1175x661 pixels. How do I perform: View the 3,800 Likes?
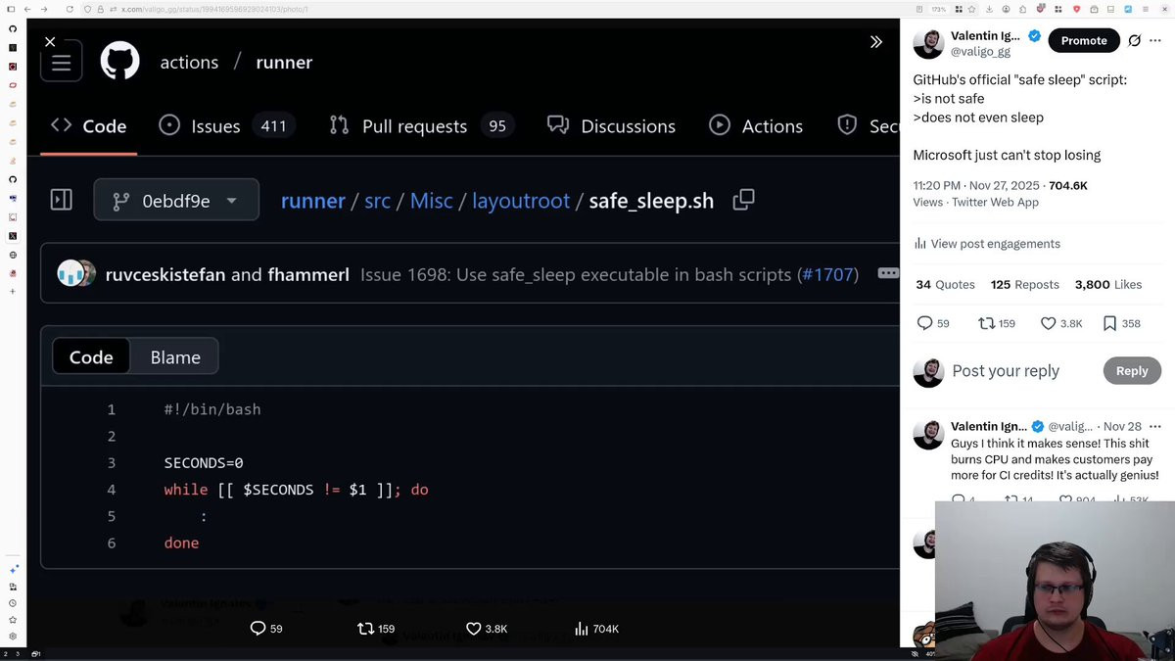1108,285
